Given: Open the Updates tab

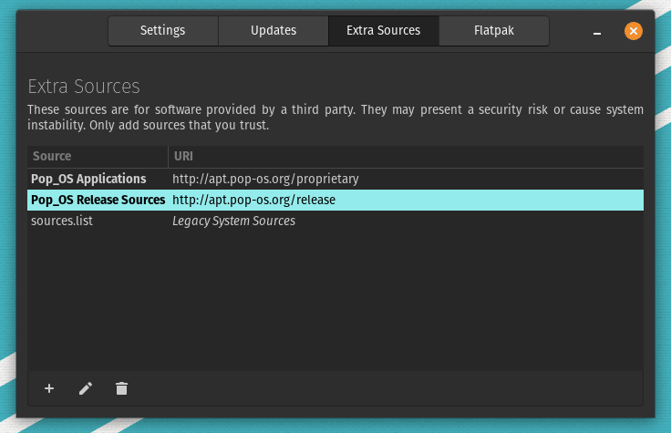Looking at the screenshot, I should (274, 30).
